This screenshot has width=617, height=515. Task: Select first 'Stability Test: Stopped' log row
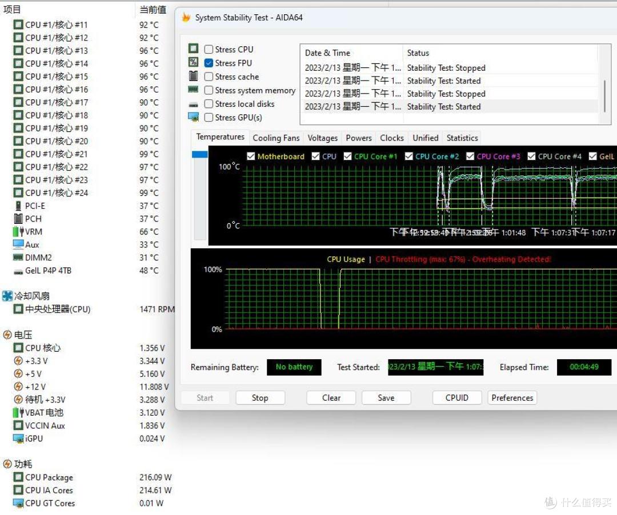[x=451, y=67]
